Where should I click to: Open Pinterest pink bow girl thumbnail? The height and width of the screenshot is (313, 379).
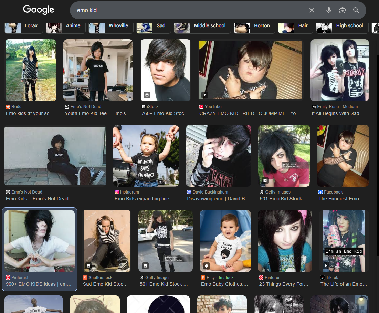point(285,241)
